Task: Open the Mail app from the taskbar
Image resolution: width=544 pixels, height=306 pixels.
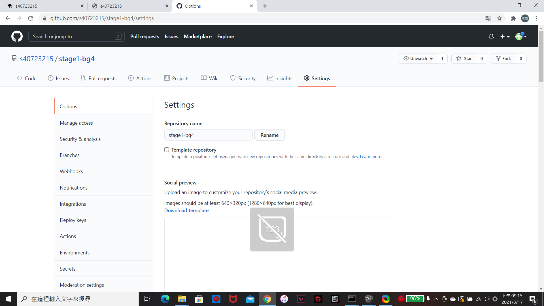Action: tap(250, 299)
